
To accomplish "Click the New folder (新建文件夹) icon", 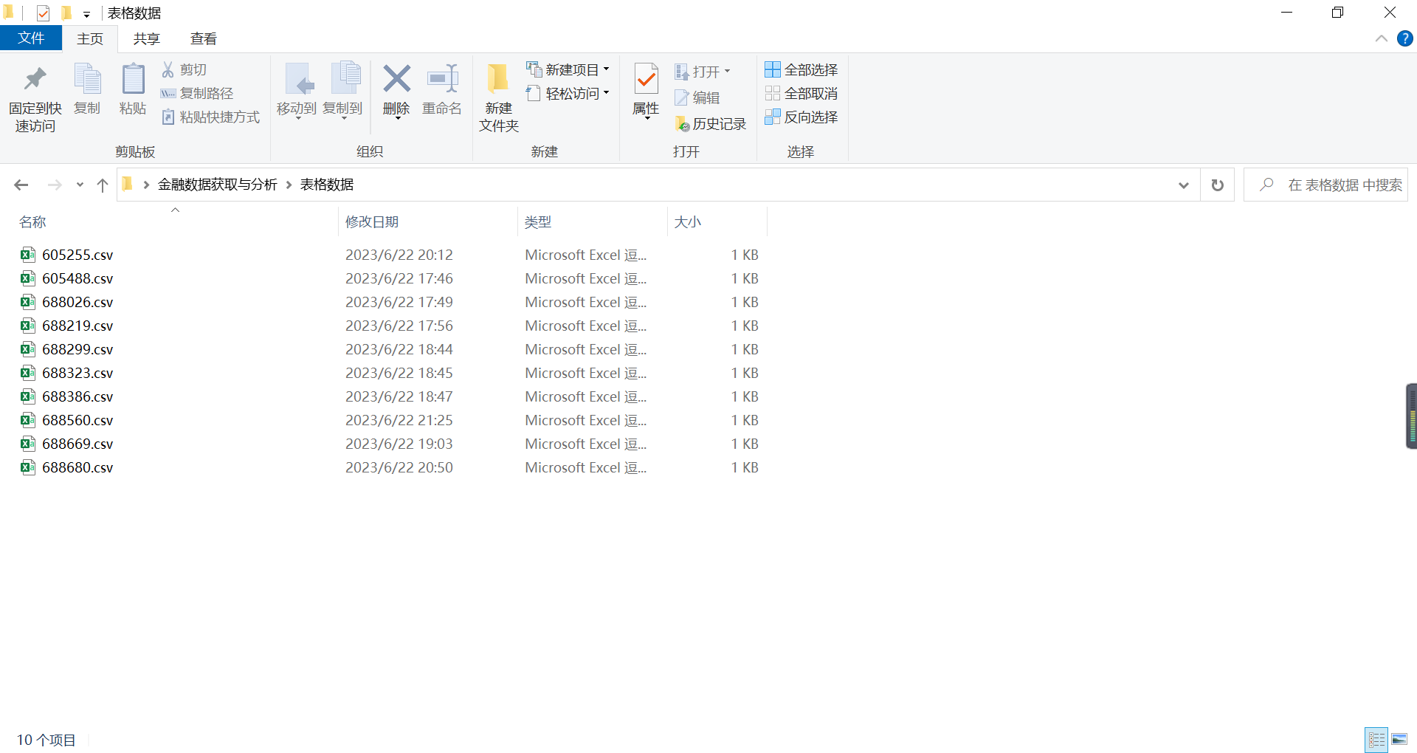I will click(498, 79).
